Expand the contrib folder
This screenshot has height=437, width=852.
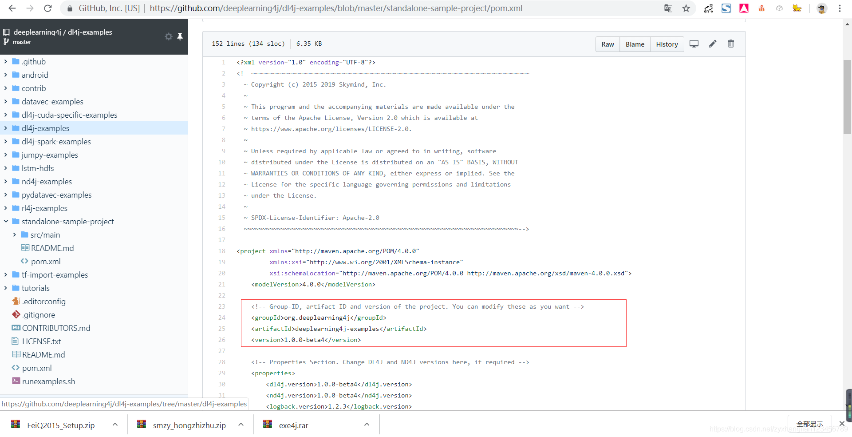(x=6, y=88)
